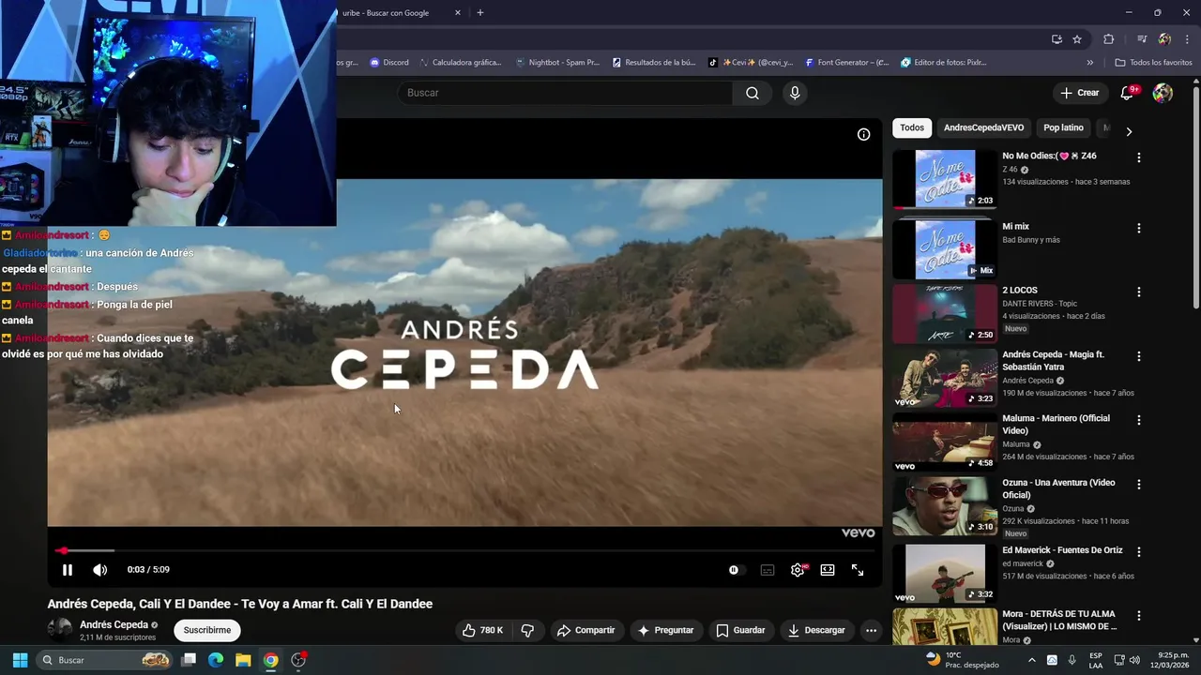Switch the player to theater mode
This screenshot has width=1201, height=675.
coord(828,570)
